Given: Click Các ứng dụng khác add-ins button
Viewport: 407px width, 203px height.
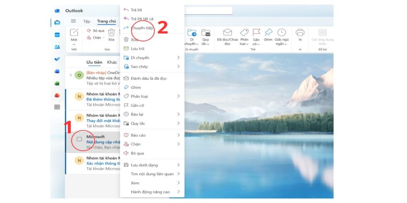Looking at the screenshot, I should click(322, 37).
